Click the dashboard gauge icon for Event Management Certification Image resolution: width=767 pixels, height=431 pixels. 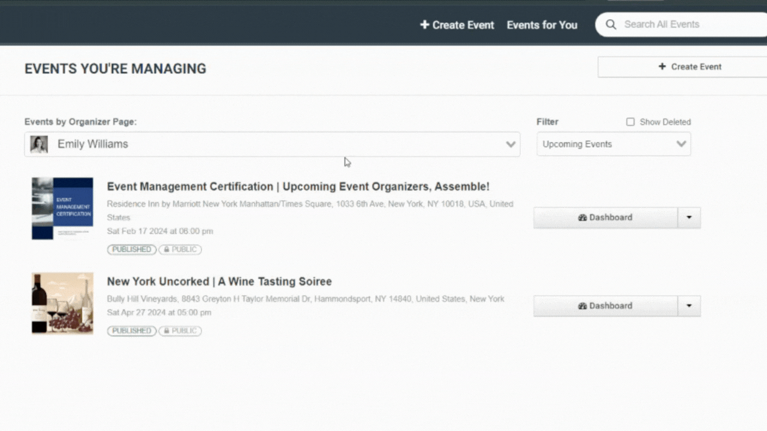[x=583, y=217]
